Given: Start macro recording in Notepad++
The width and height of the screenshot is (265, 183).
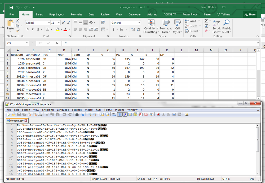Looking at the screenshot, I should [x=158, y=114].
